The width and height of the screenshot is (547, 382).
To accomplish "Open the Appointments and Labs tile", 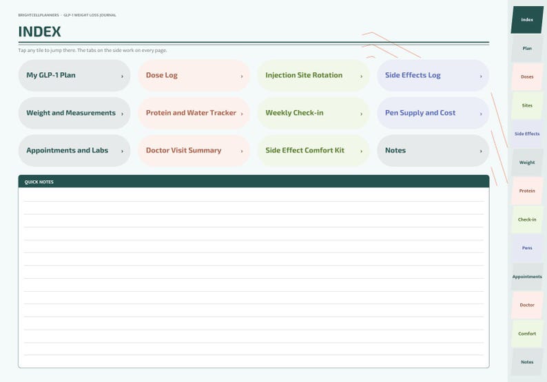I will click(74, 151).
